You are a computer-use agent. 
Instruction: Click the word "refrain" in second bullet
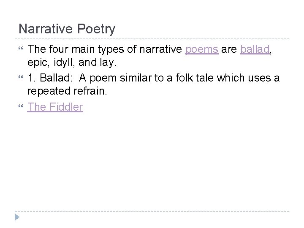pyautogui.click(x=96, y=93)
